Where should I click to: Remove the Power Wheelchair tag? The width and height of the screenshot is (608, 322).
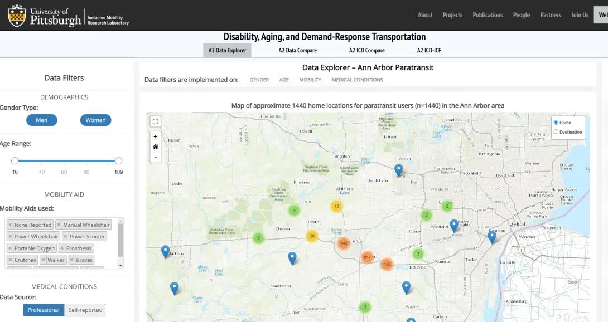(10, 236)
